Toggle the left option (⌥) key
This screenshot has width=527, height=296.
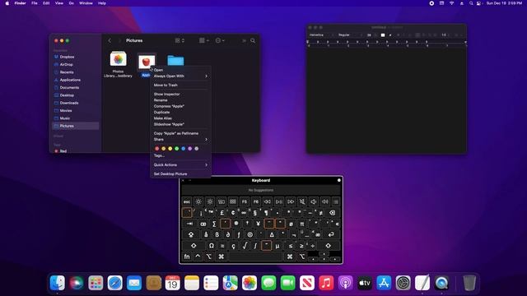click(209, 257)
